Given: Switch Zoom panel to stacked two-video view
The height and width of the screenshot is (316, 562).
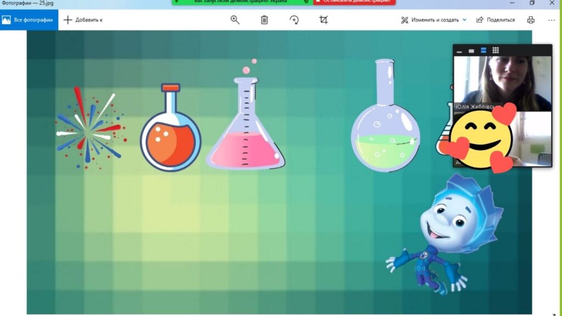Looking at the screenshot, I should [484, 50].
